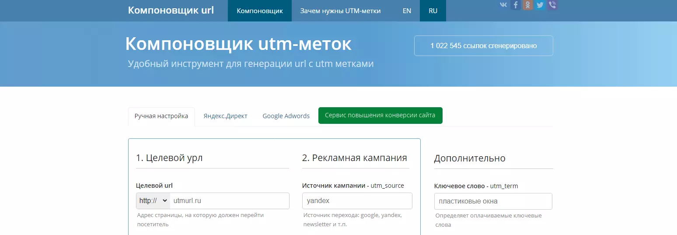This screenshot has width=677, height=235.
Task: Share page via Viber icon
Action: (552, 5)
